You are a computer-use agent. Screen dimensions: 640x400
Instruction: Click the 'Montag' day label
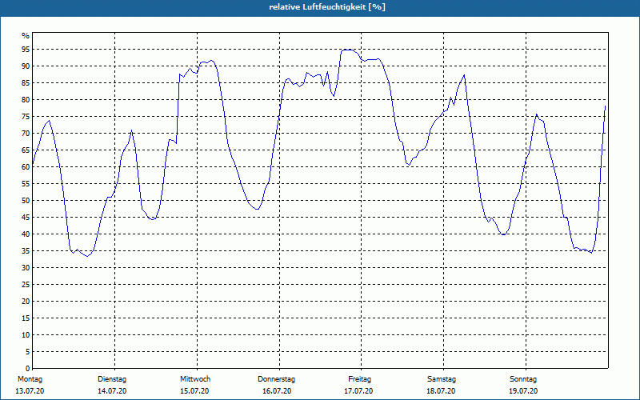click(x=30, y=379)
